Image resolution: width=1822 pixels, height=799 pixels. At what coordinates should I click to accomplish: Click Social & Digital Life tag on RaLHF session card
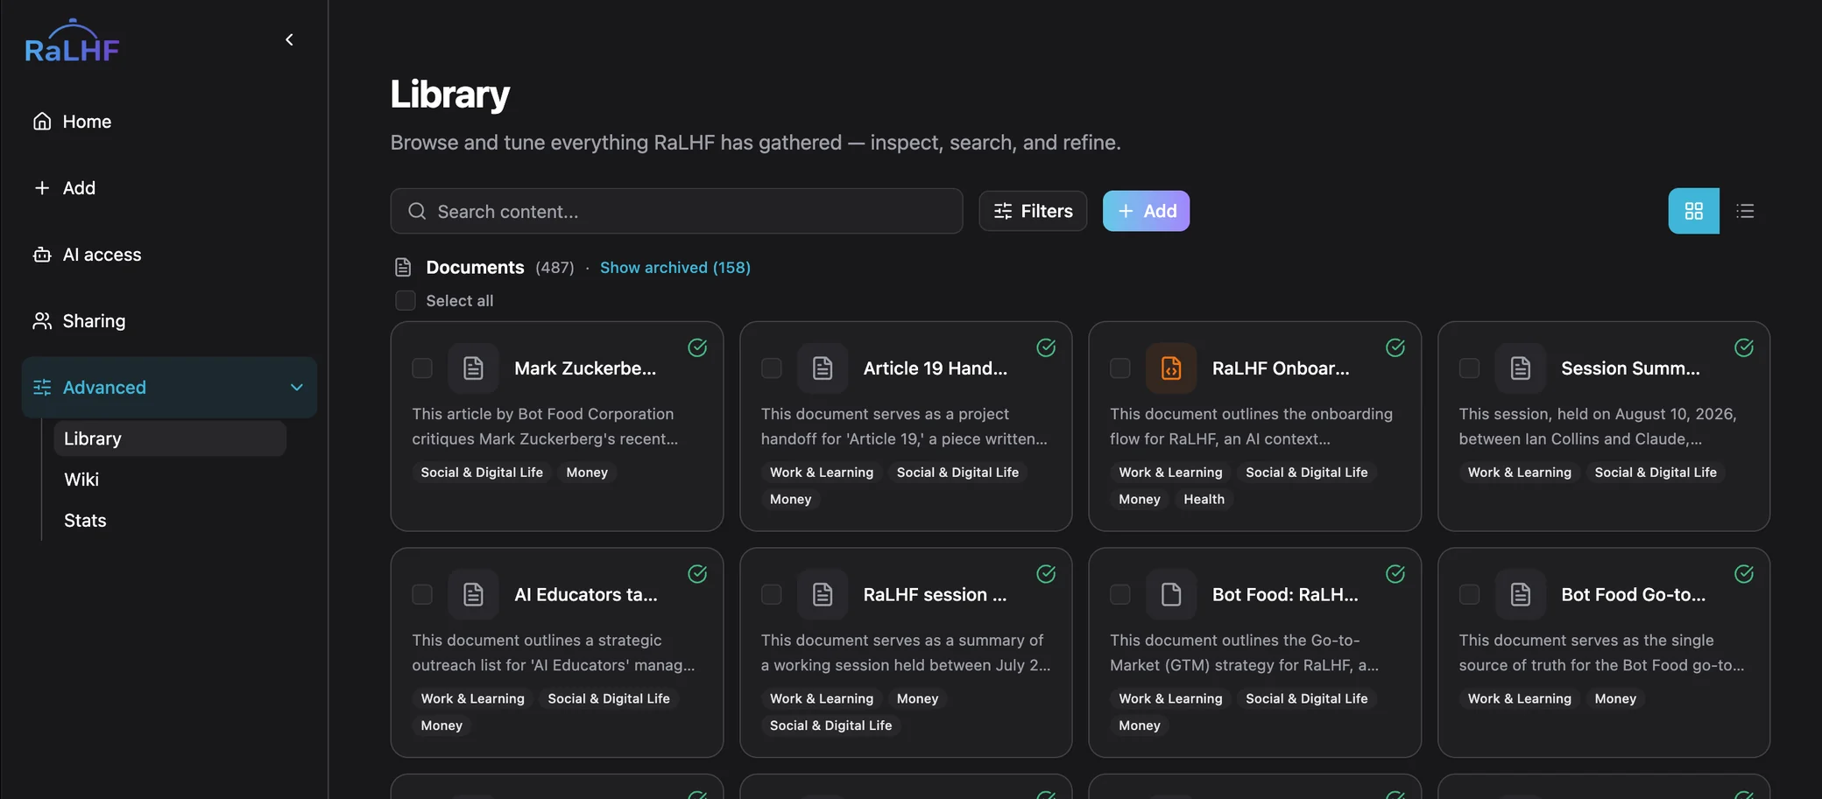[x=830, y=725]
